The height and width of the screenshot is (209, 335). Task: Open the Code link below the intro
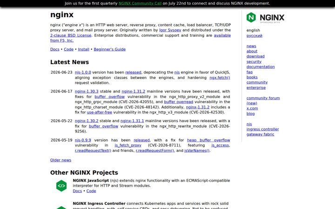[x=68, y=49]
